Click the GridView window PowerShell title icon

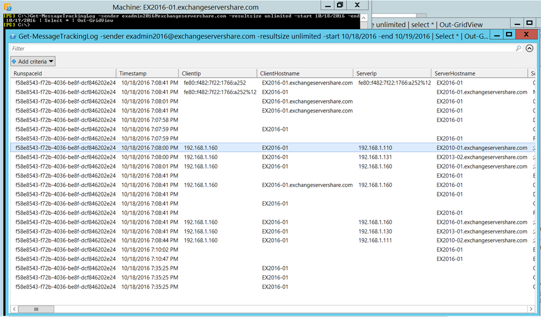click(13, 36)
